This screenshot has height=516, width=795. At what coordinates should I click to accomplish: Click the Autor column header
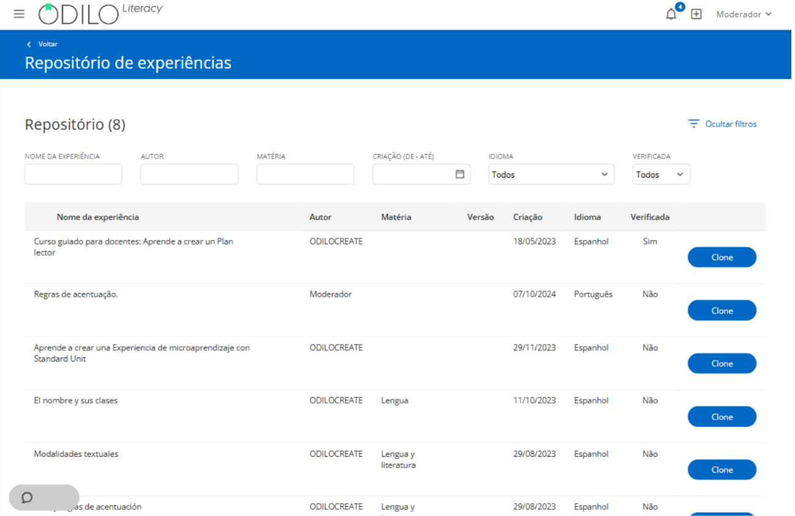coord(320,217)
